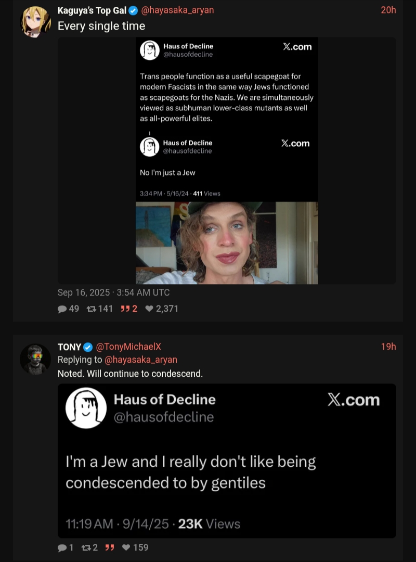Open TONY's profile avatar
Screen dimensions: 416x562
point(35,359)
